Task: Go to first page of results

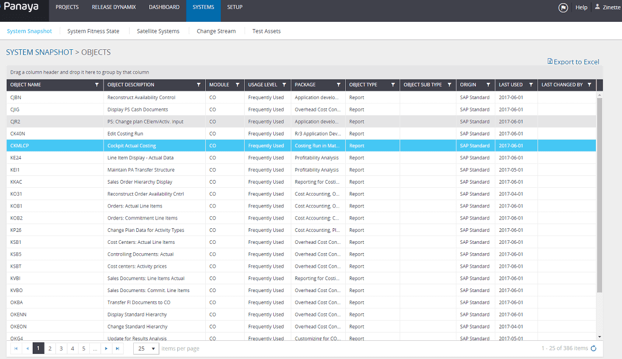Action: [16, 349]
